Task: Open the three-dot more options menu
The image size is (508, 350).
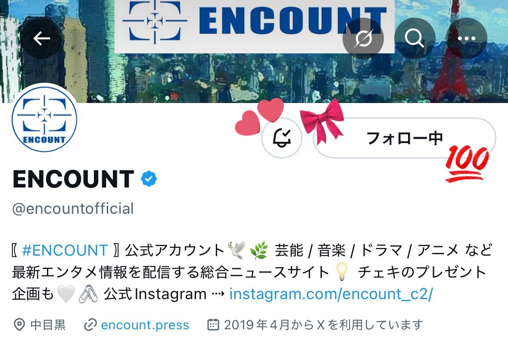Action: tap(467, 38)
